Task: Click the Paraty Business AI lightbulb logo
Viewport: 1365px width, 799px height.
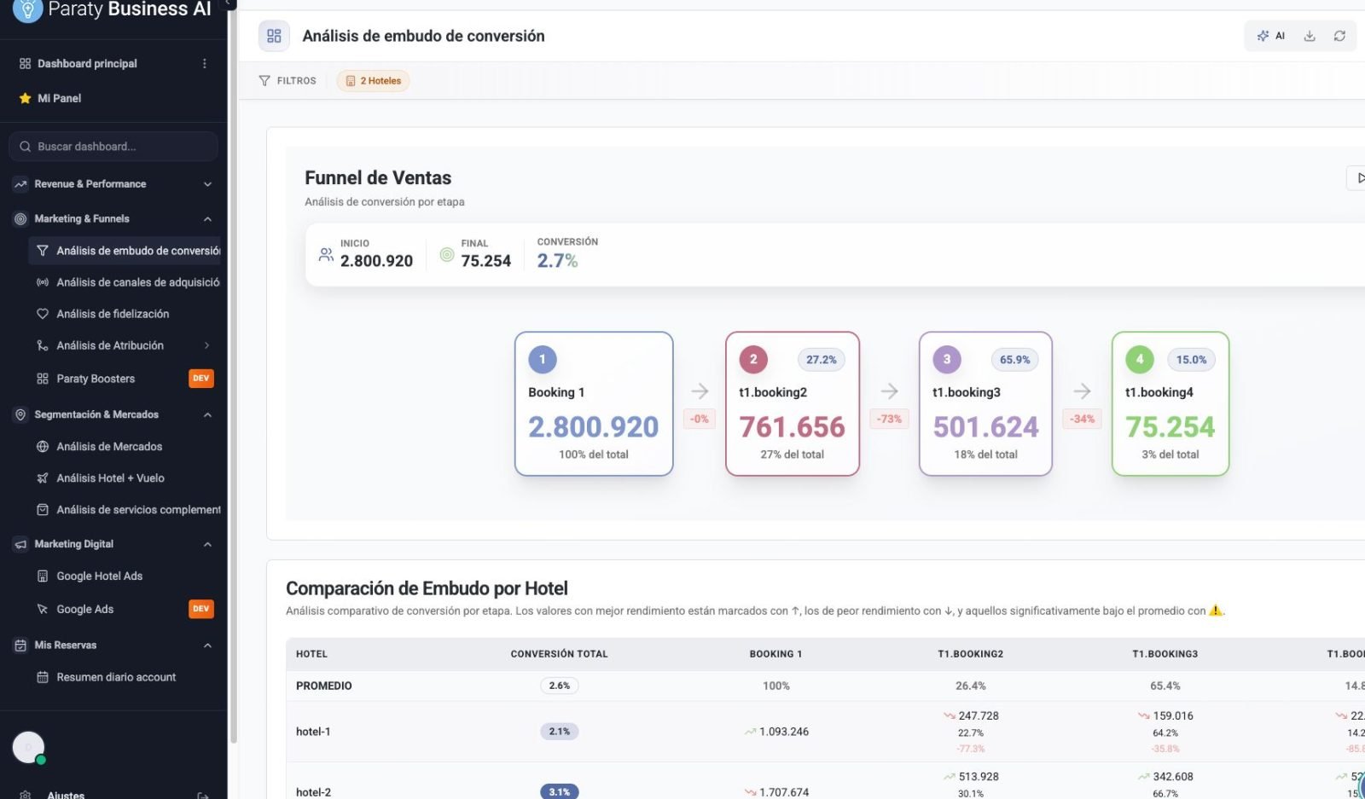Action: tap(27, 9)
